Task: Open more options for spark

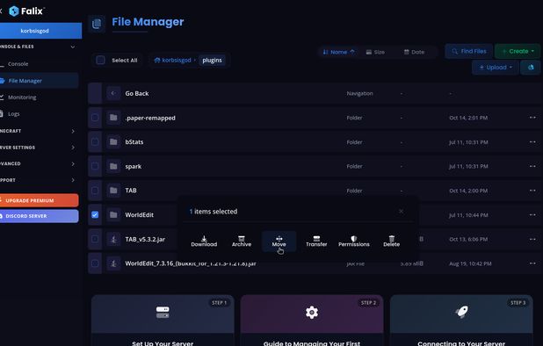Action: point(532,166)
